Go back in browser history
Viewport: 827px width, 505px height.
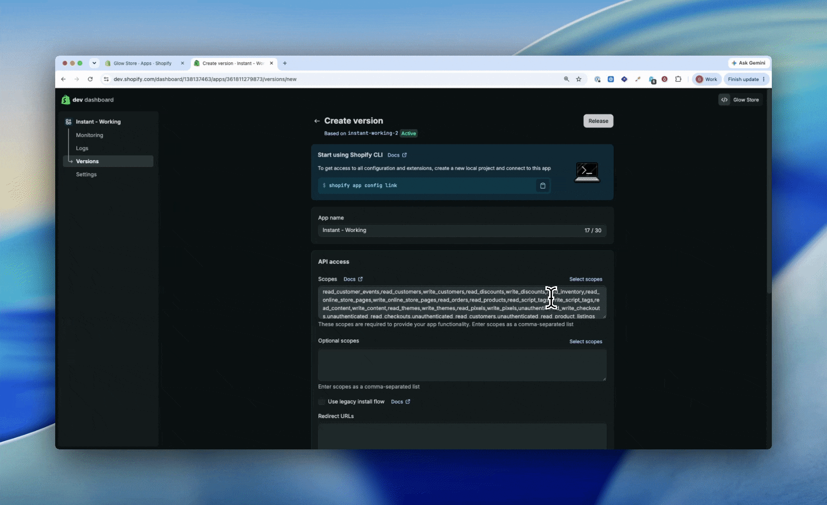(x=64, y=79)
